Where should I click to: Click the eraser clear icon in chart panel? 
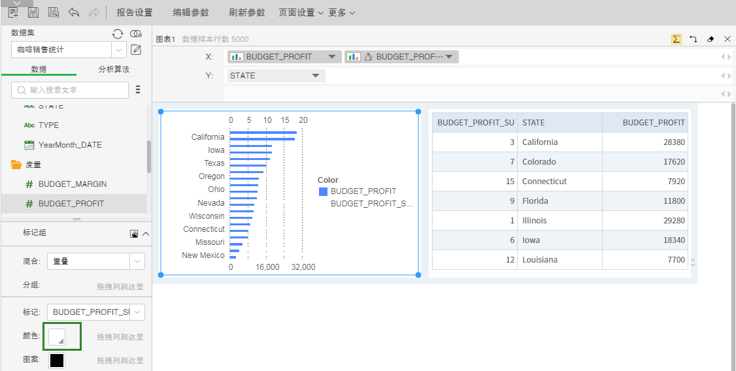pos(711,39)
